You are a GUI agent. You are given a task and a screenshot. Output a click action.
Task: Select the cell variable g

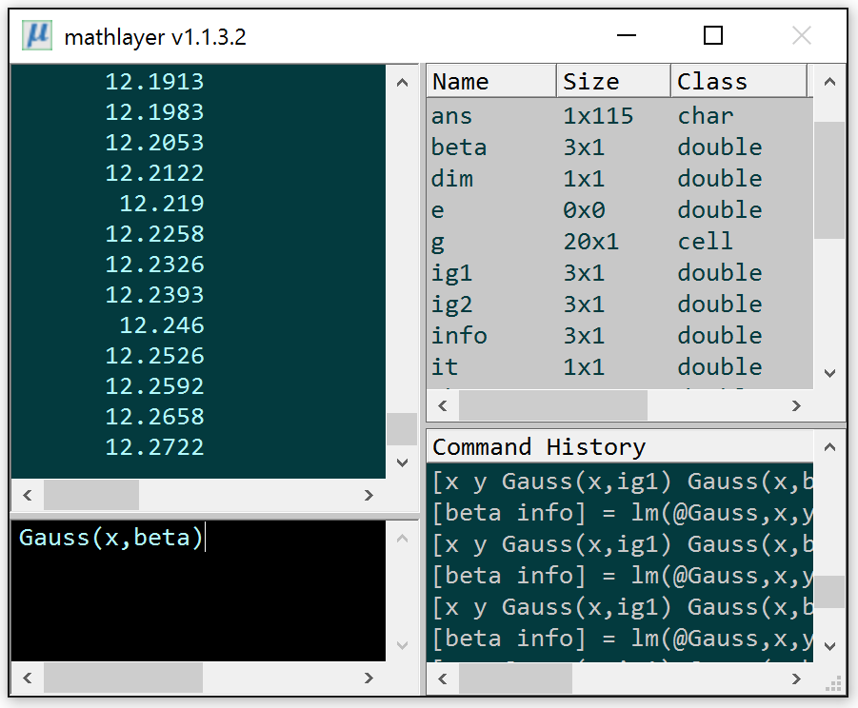(x=438, y=242)
